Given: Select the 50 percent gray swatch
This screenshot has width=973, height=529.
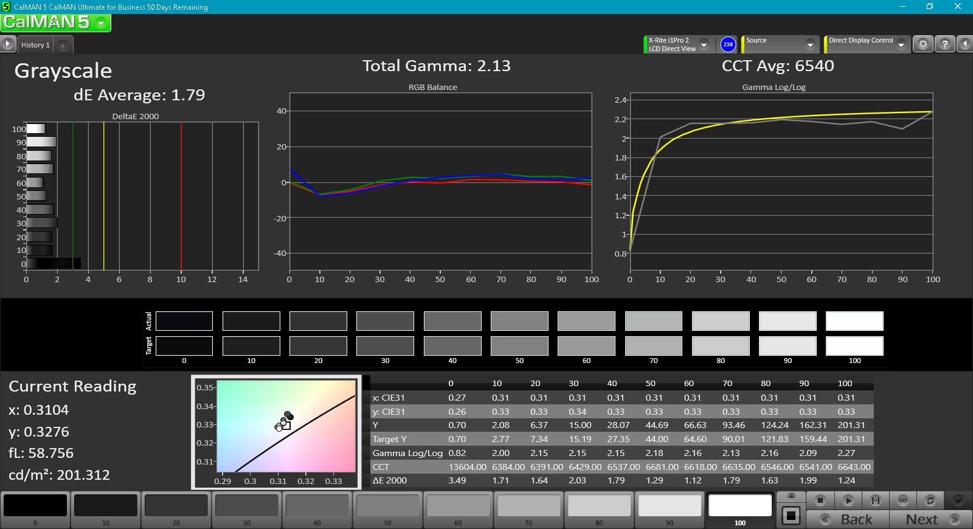Looking at the screenshot, I should coord(387,509).
